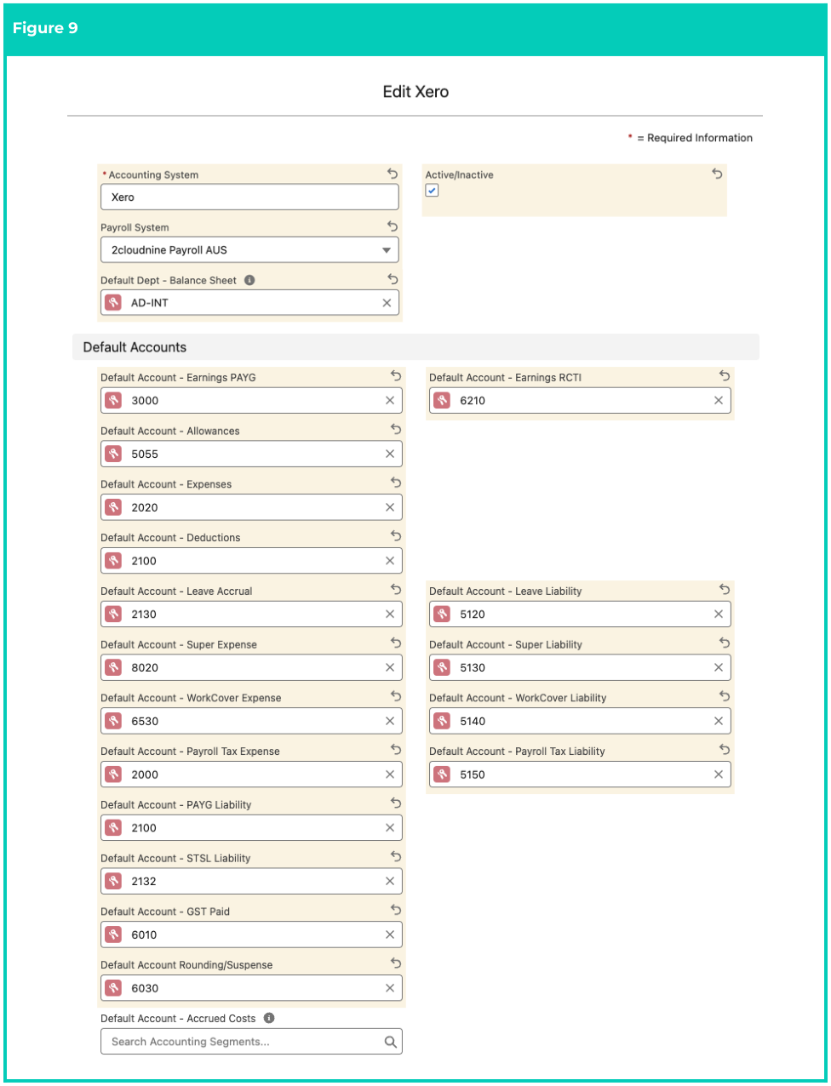Clear the 3000 Earnings PAYG account
This screenshot has height=1086, width=831.
pyautogui.click(x=390, y=401)
